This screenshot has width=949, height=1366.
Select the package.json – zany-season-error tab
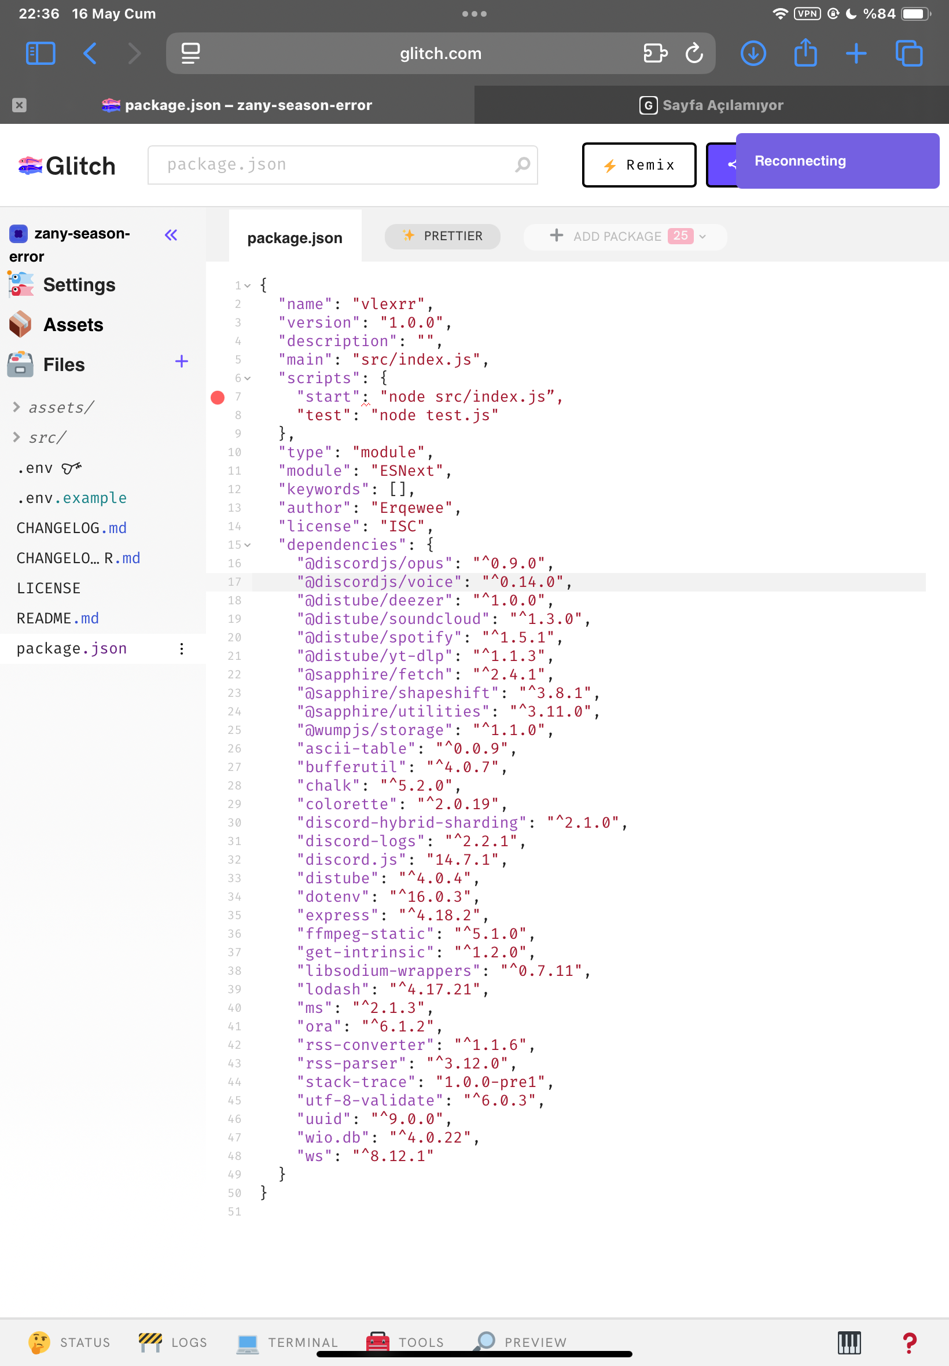[x=237, y=105]
